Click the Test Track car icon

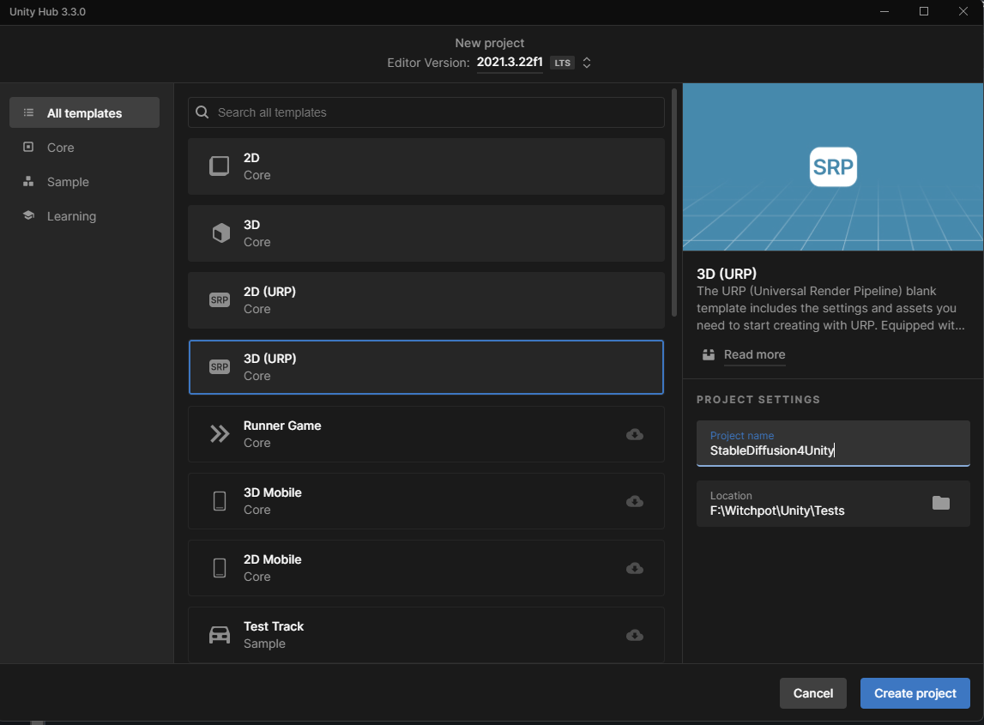click(219, 635)
